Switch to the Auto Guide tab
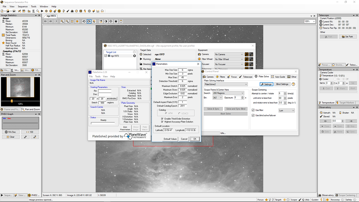This screenshot has height=202, width=359. click(x=278, y=76)
